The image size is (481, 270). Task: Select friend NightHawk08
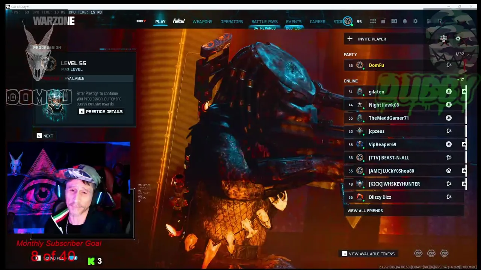tap(404, 105)
